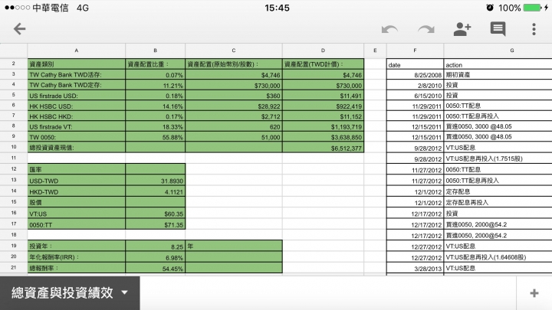Select cell 'HK HSBC USD:'
552x310 pixels.
(x=77, y=106)
